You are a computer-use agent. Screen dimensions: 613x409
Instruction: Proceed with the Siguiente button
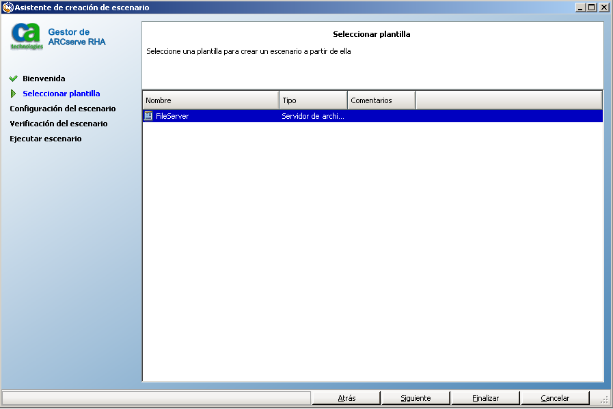pos(416,398)
